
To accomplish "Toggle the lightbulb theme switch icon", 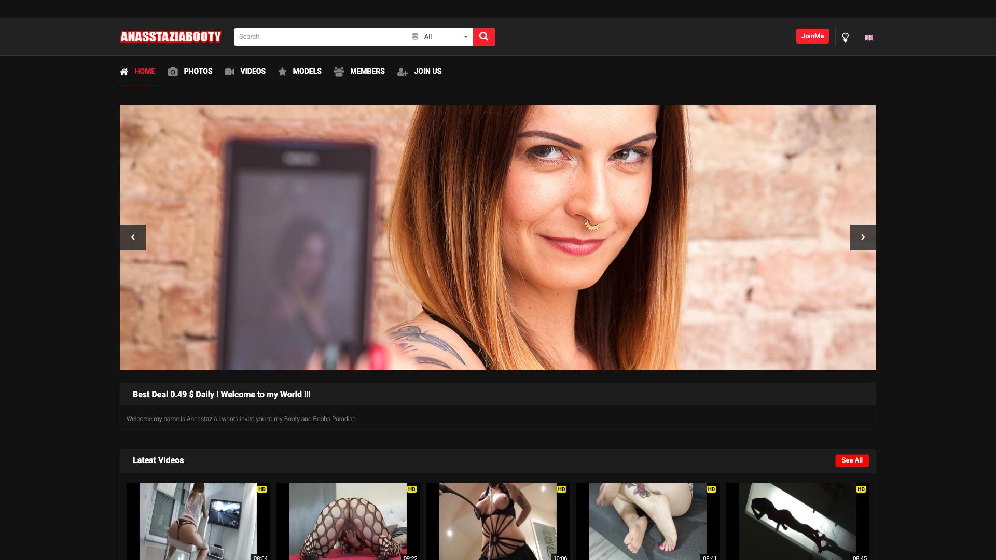I will click(845, 37).
